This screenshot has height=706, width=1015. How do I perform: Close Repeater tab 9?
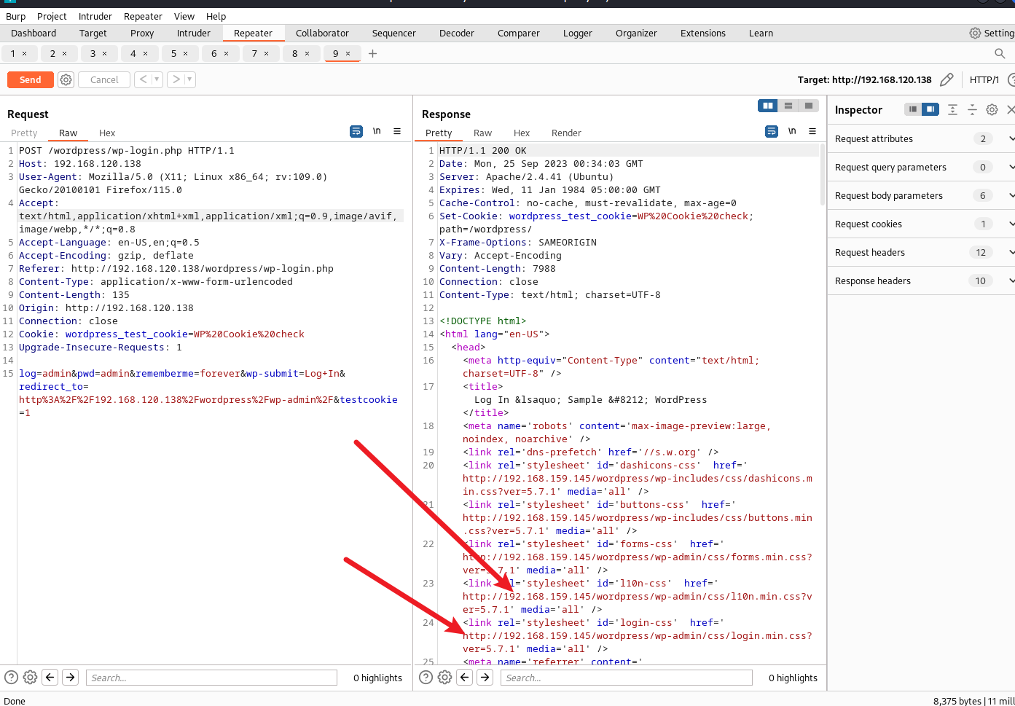pyautogui.click(x=348, y=53)
